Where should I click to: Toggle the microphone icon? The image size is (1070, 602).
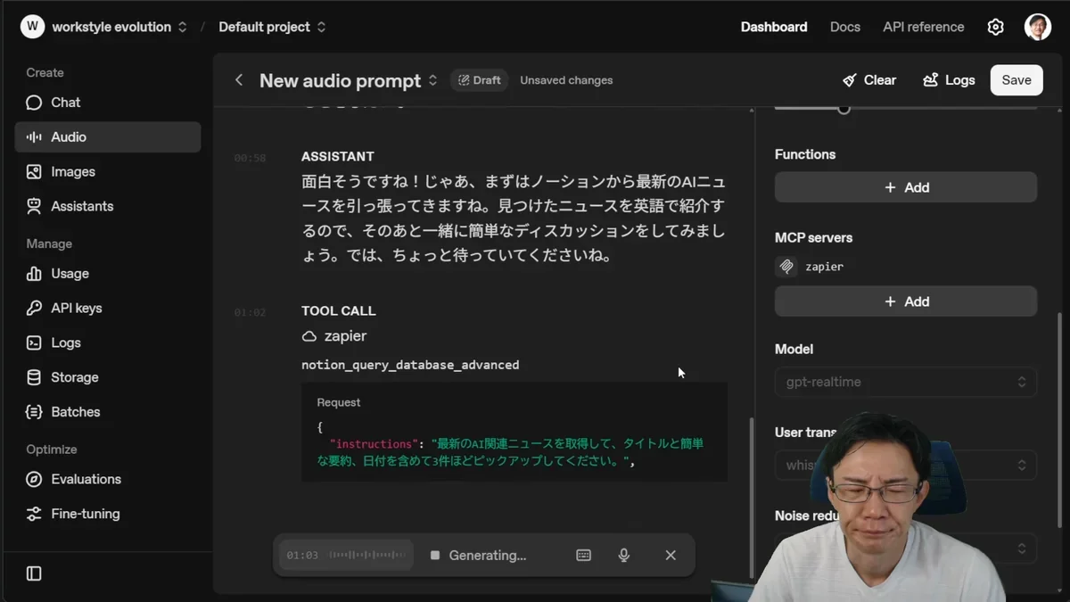pyautogui.click(x=624, y=556)
